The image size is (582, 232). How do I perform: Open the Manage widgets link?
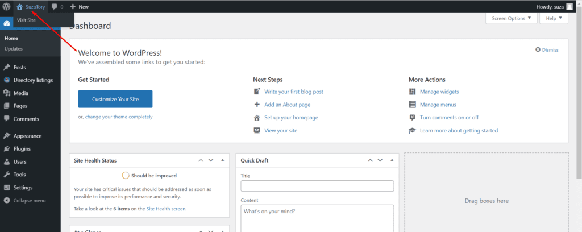coord(439,92)
